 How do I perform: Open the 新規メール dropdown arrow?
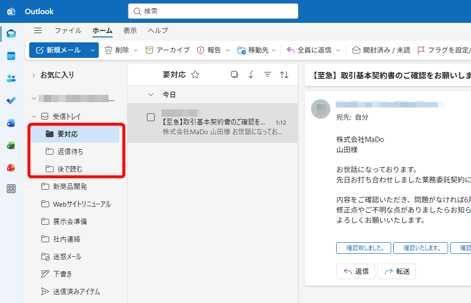pos(92,50)
